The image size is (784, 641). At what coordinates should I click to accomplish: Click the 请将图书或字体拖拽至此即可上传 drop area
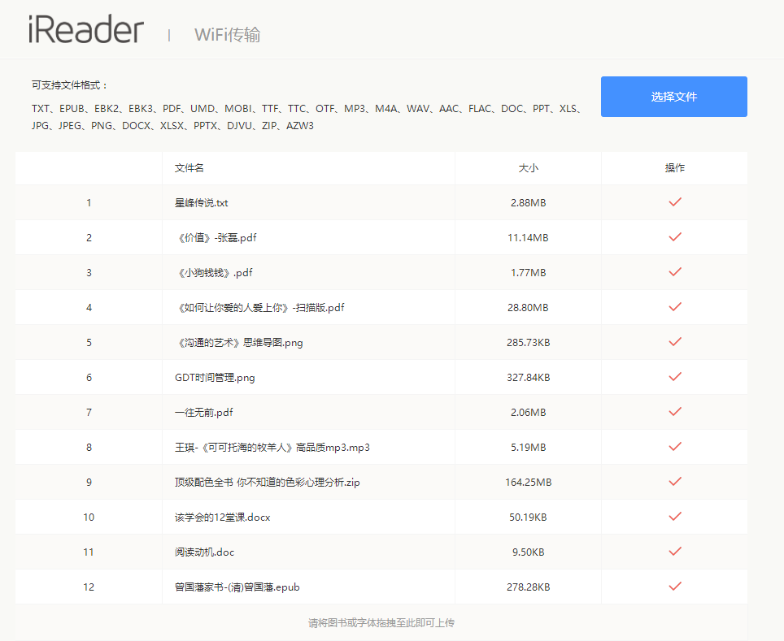[381, 622]
